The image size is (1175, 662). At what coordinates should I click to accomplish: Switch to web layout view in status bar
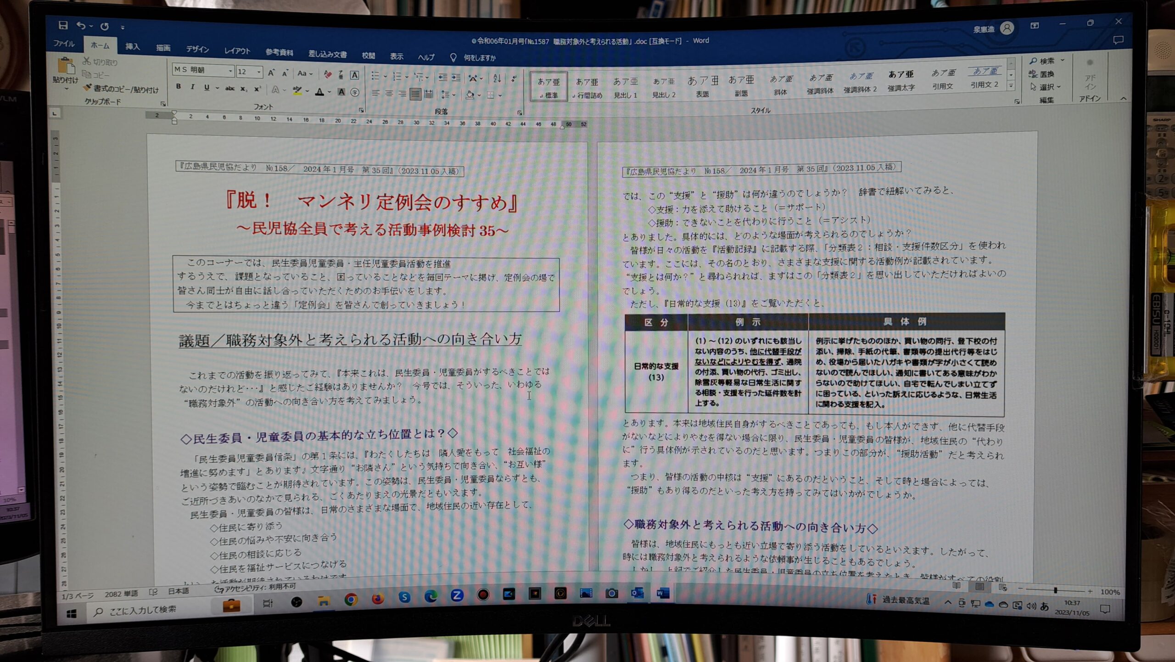pyautogui.click(x=1002, y=588)
